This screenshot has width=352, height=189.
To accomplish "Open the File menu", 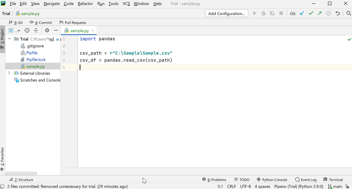I will coord(13,4).
